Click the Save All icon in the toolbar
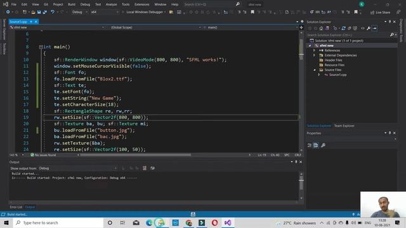Image resolution: width=406 pixels, height=228 pixels. pyautogui.click(x=45, y=12)
